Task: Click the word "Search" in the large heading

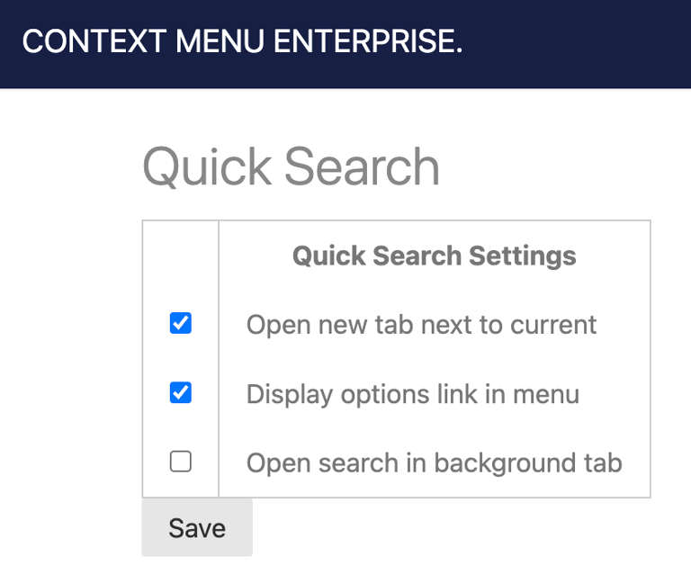Action: pyautogui.click(x=362, y=167)
